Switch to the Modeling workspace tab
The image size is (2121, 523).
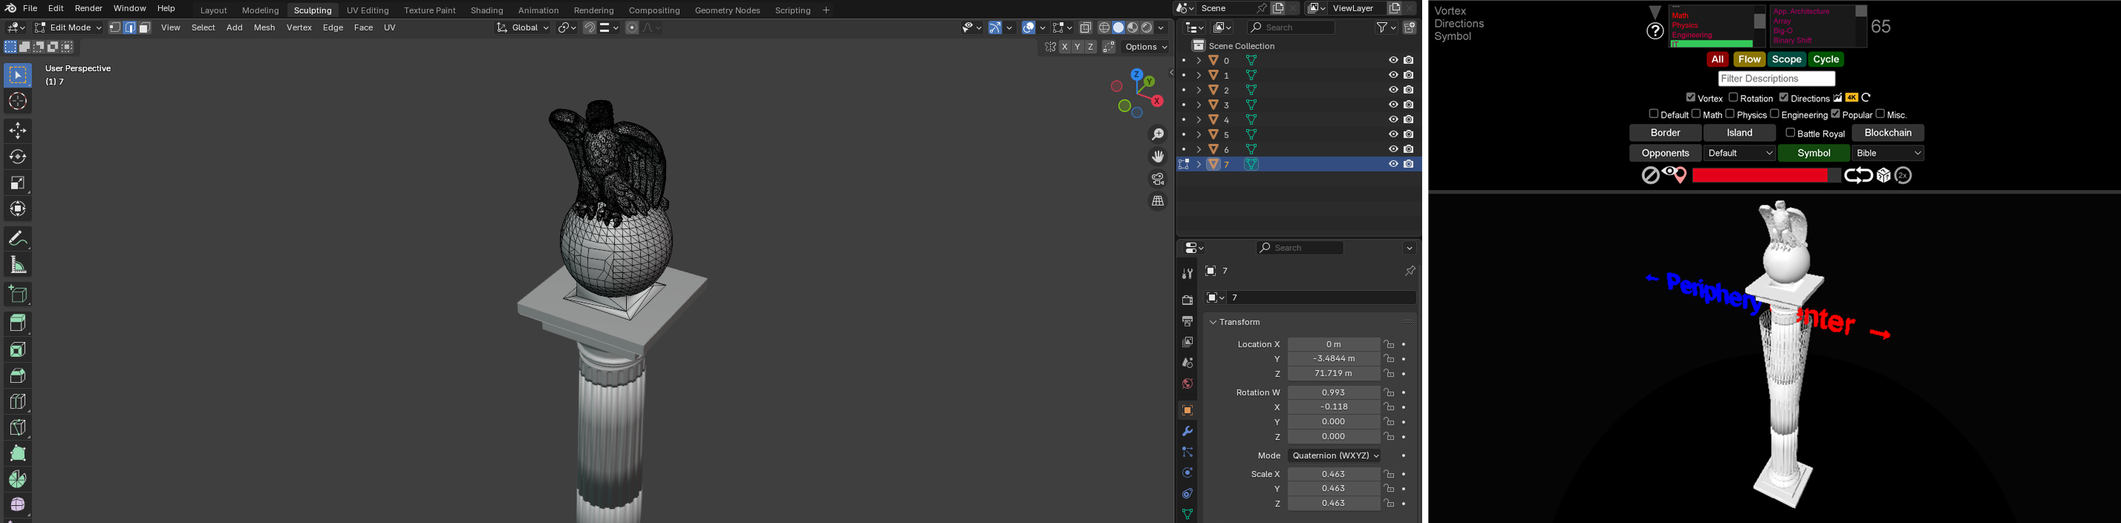tap(260, 10)
